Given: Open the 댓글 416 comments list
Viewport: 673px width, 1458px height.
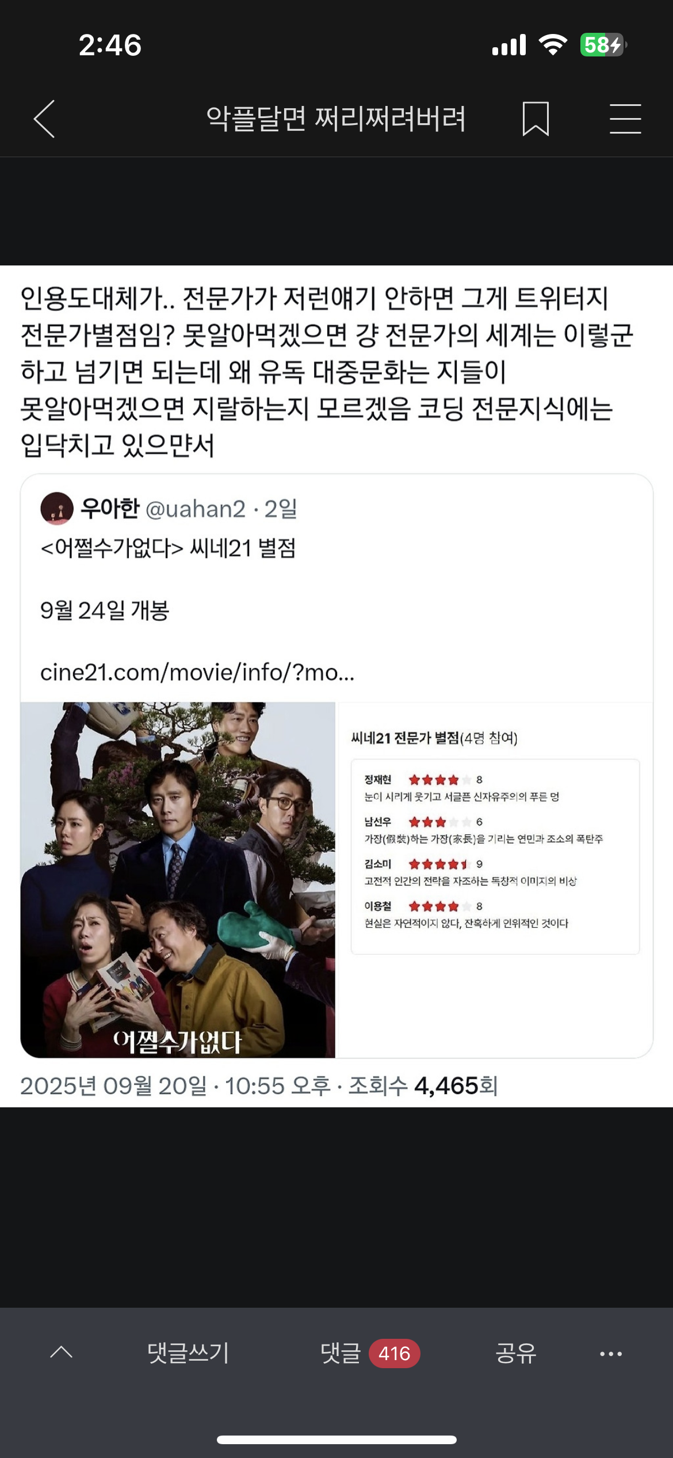Looking at the screenshot, I should click(370, 1353).
